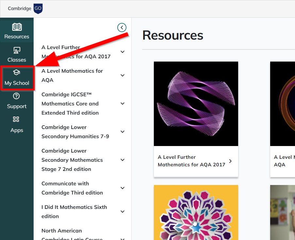Open Cambridge Lower Secondary Humanities 7-9 entry
The width and height of the screenshot is (295, 240).
tap(75, 132)
